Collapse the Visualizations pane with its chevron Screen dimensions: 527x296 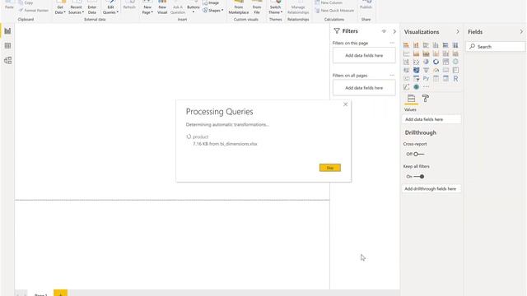[458, 31]
